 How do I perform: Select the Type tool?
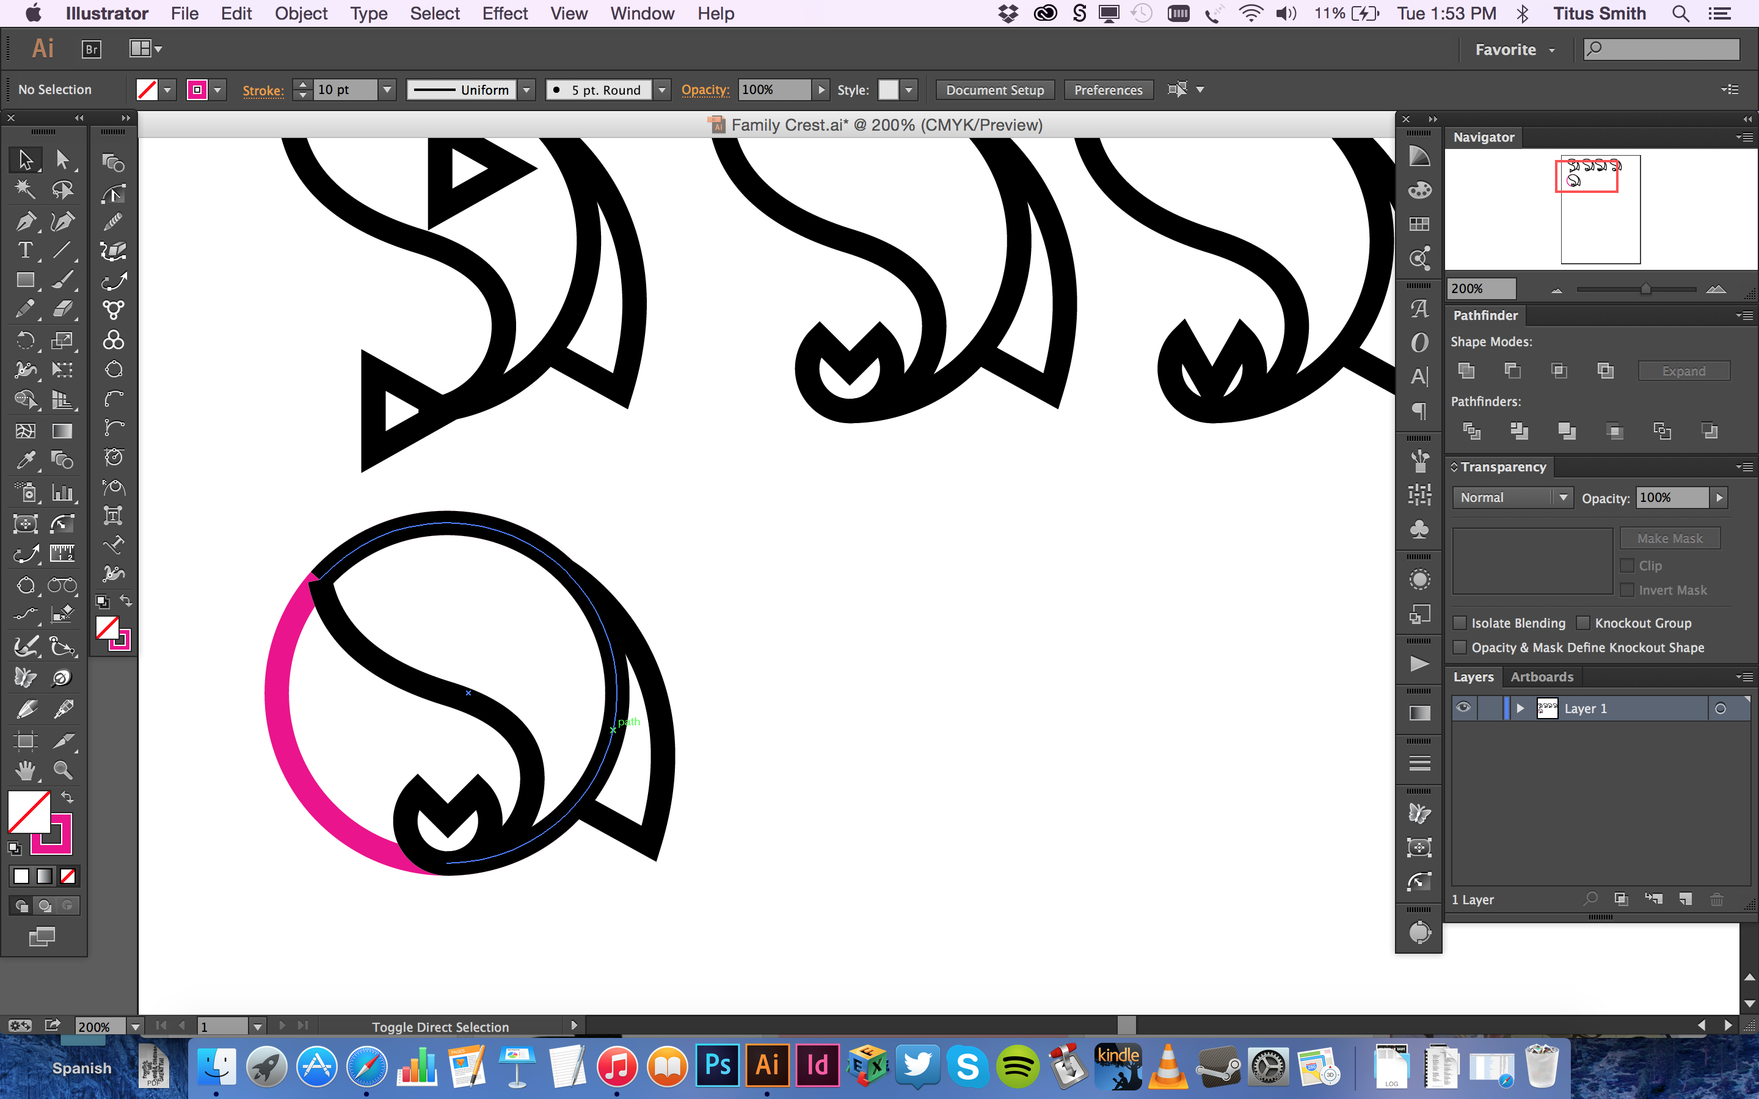(26, 250)
